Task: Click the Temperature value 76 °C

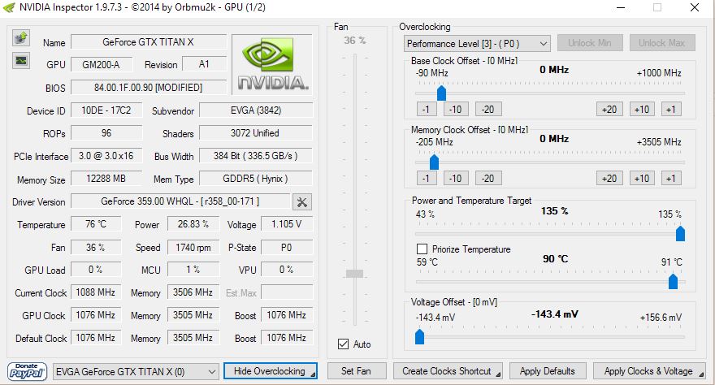Action: tap(96, 224)
